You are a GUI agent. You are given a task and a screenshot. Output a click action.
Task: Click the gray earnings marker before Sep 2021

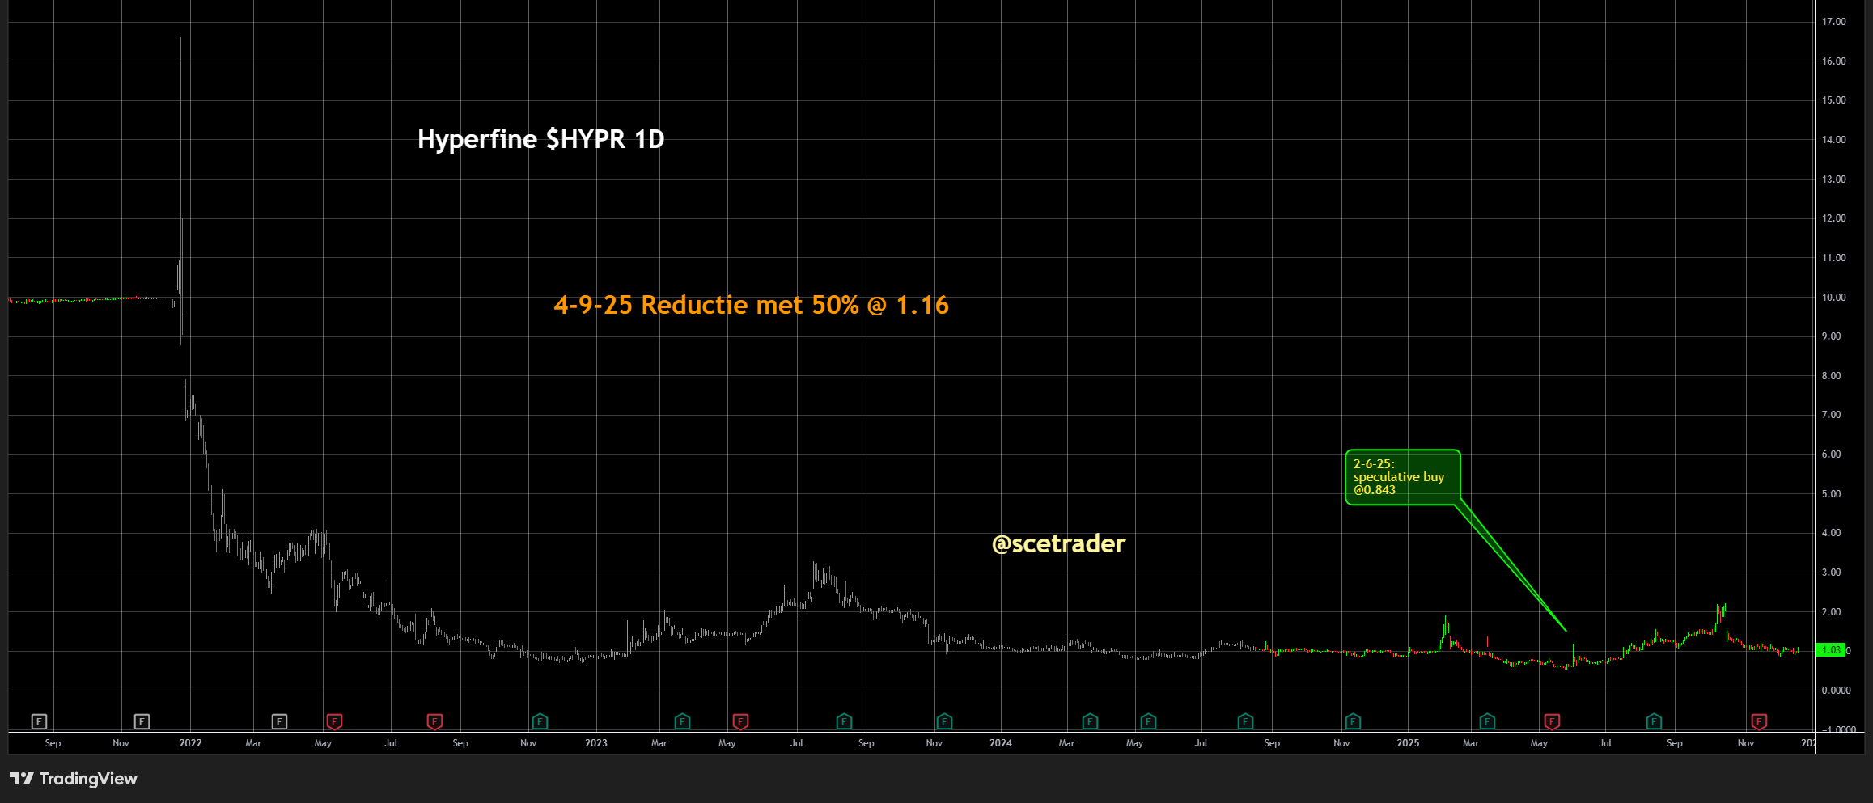pyautogui.click(x=39, y=721)
